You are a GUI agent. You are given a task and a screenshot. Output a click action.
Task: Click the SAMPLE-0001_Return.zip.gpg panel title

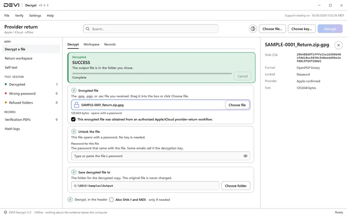click(x=297, y=45)
